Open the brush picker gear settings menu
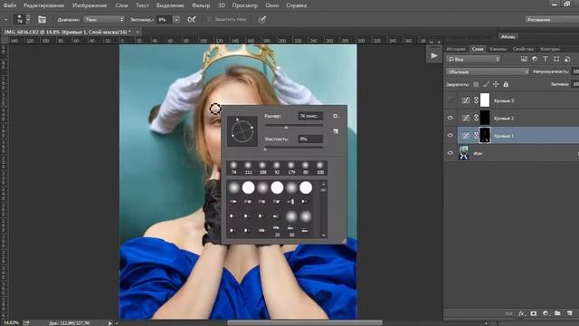 pos(336,116)
